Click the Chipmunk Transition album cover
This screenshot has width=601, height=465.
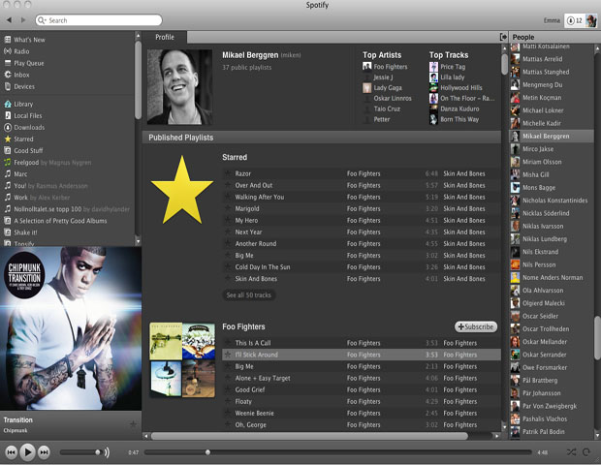(69, 328)
